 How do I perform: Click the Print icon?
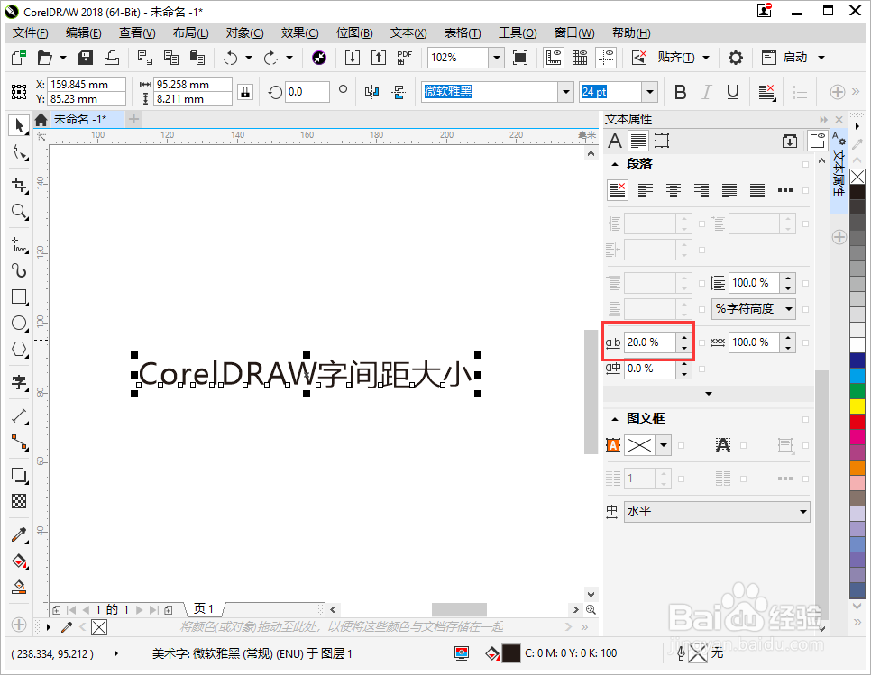pyautogui.click(x=112, y=57)
